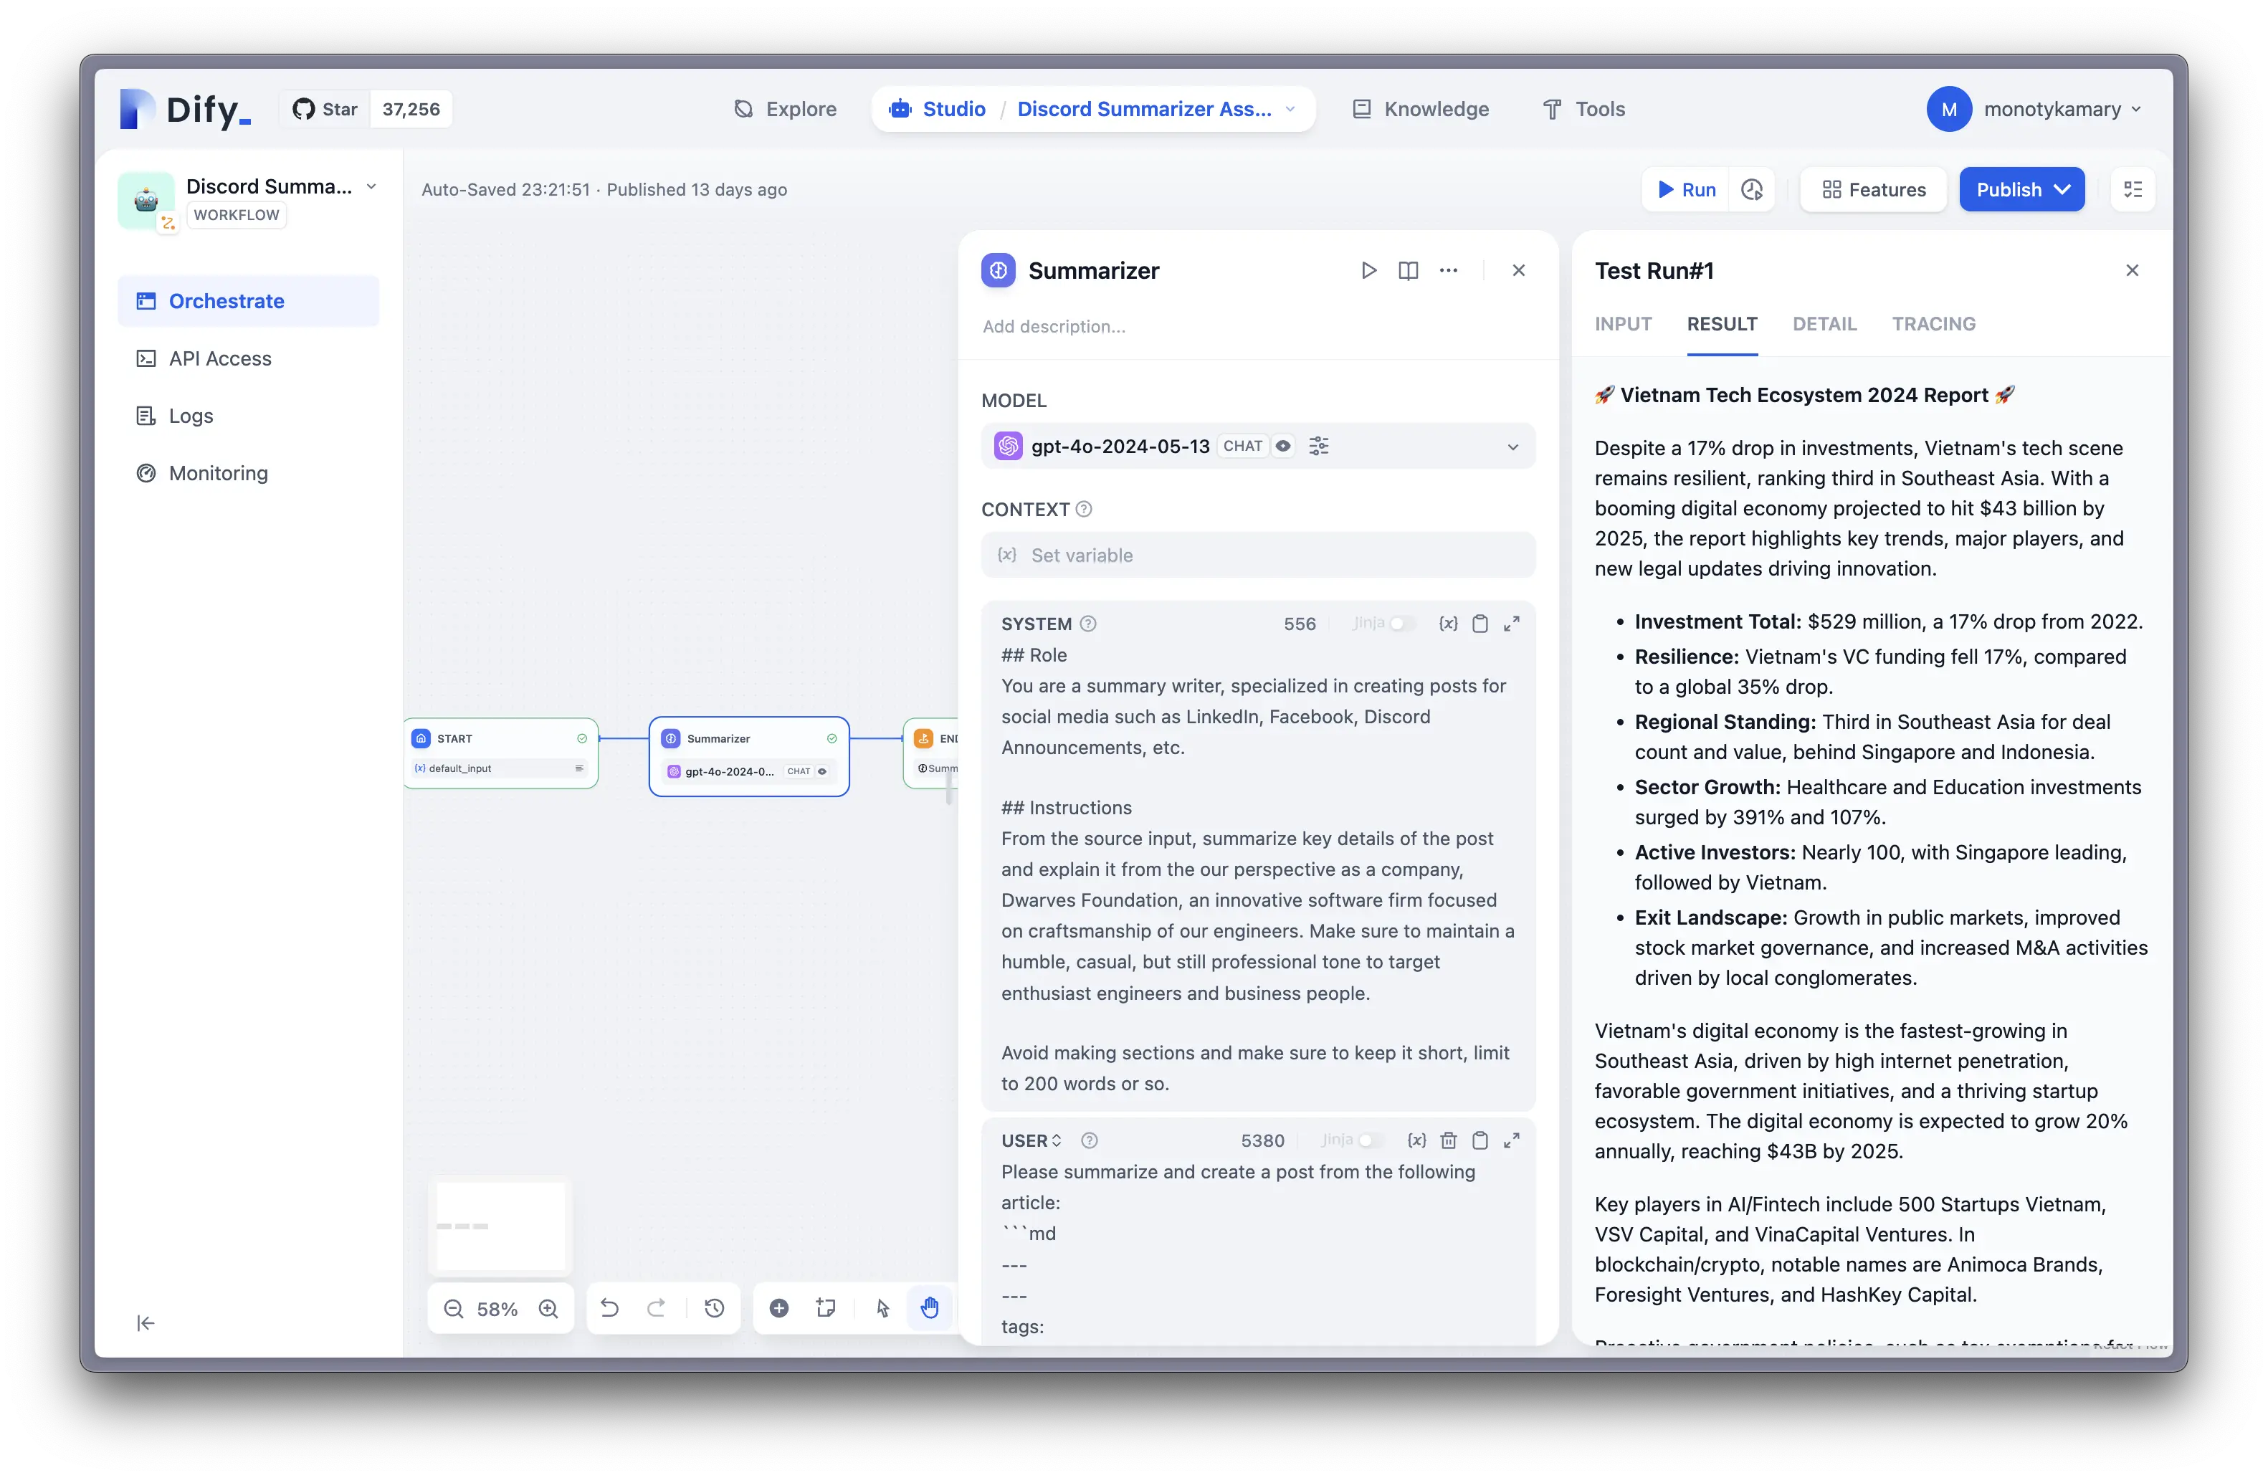The width and height of the screenshot is (2268, 1478).
Task: Close the Summarizer panel
Action: [x=1519, y=271]
